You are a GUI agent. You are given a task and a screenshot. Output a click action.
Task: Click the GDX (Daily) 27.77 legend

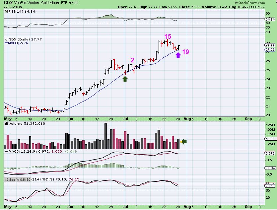point(25,39)
